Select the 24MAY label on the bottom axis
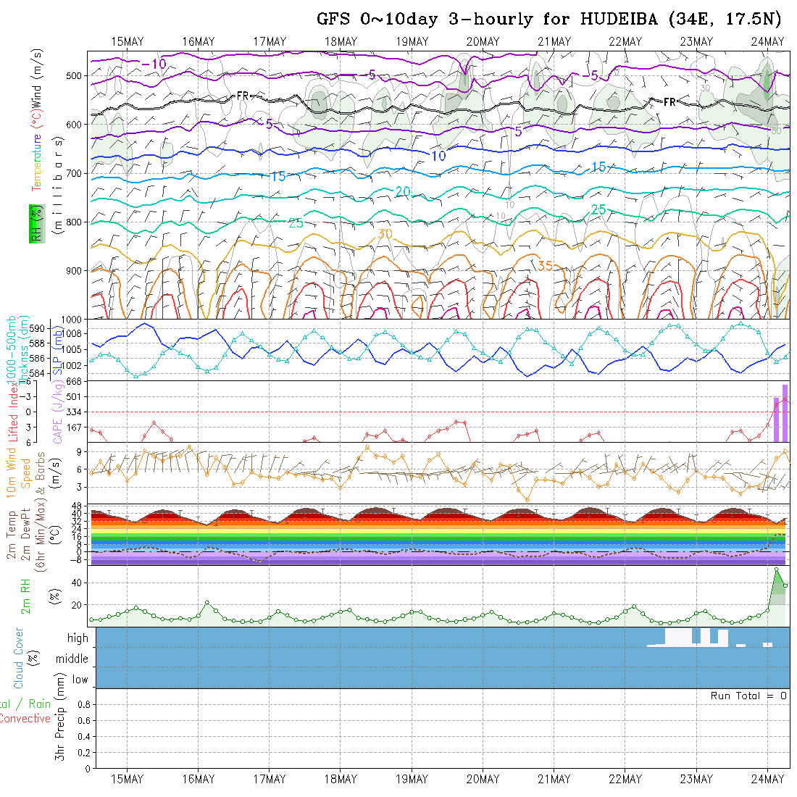797x797 pixels. [x=768, y=779]
